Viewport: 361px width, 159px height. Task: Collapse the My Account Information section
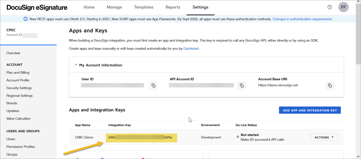(x=76, y=65)
